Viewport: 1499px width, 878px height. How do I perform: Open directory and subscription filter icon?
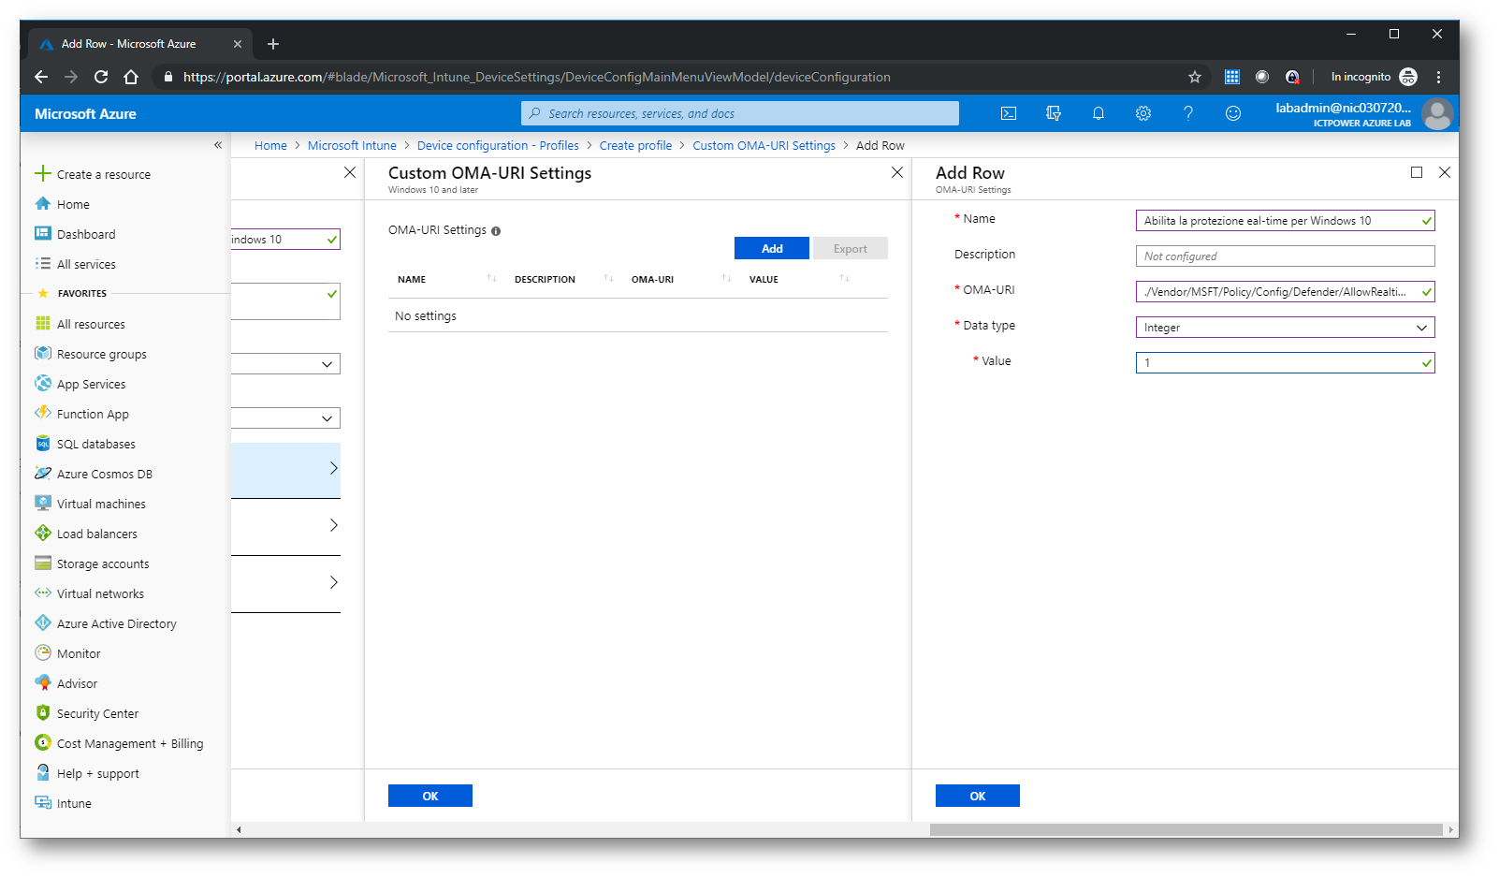[1054, 113]
